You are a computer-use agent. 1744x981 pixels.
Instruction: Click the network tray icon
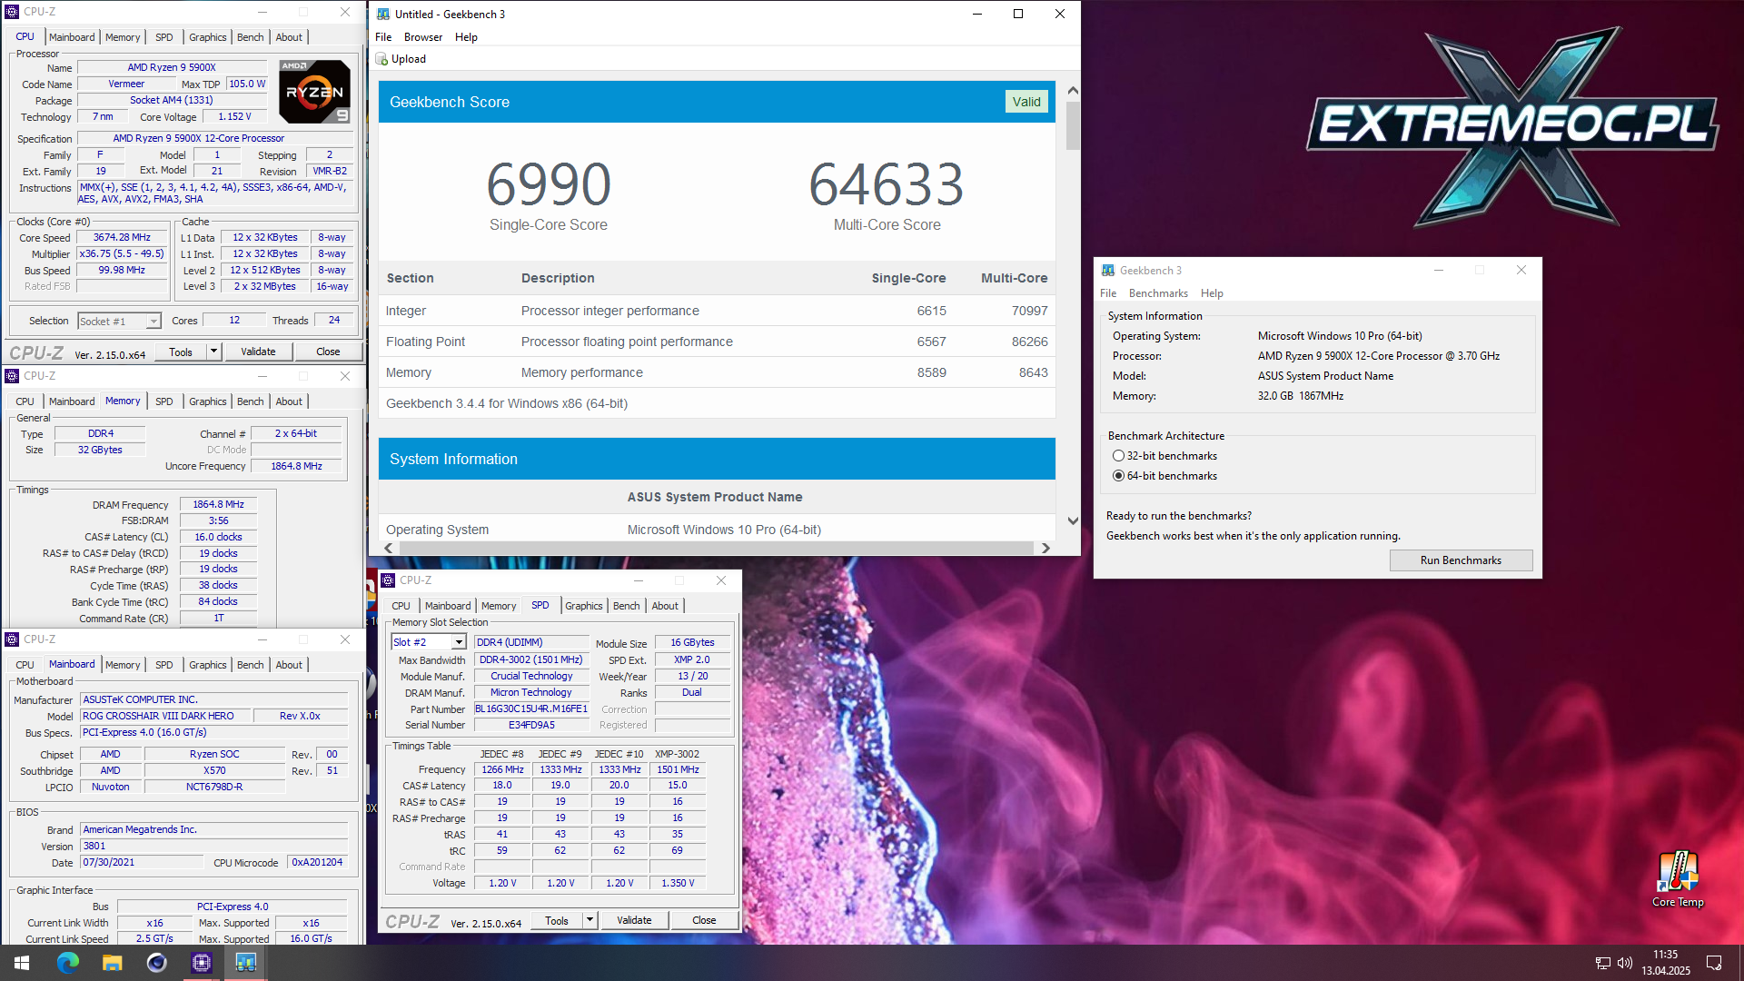click(x=1603, y=963)
